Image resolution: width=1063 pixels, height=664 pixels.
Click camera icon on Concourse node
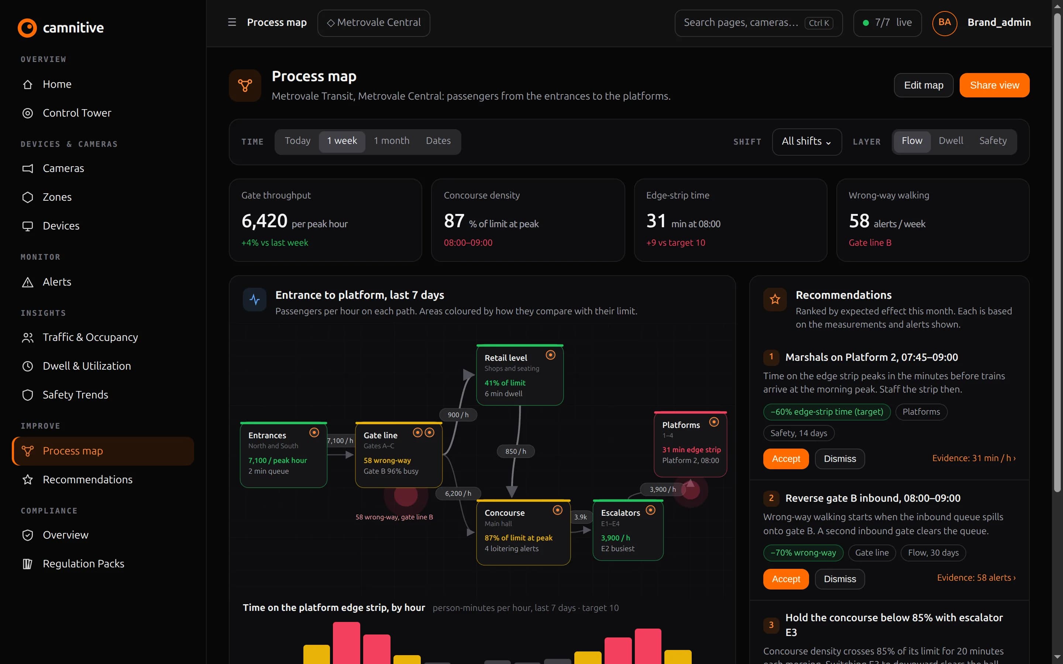click(x=557, y=510)
